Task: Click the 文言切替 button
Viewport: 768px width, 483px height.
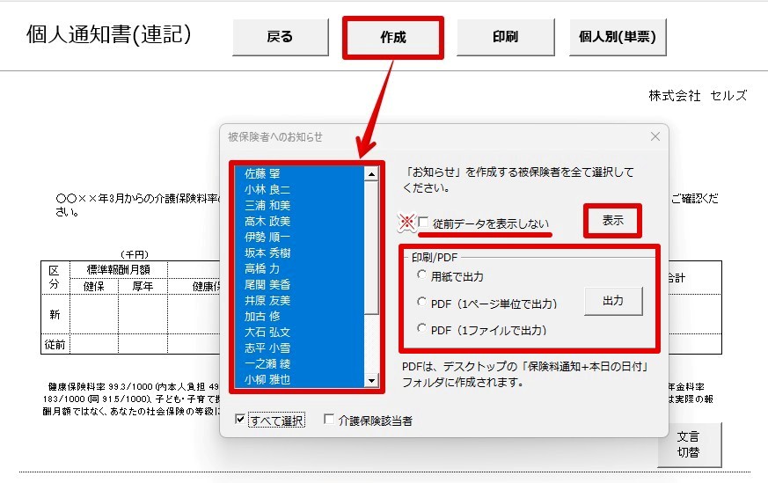Action: (x=689, y=444)
